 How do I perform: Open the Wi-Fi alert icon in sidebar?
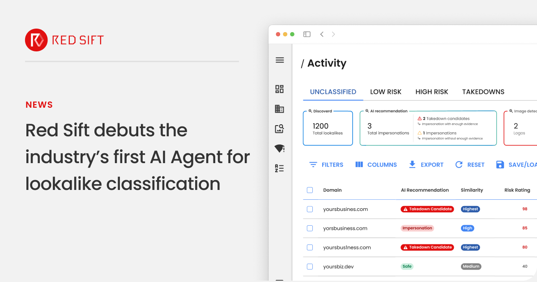(x=279, y=149)
